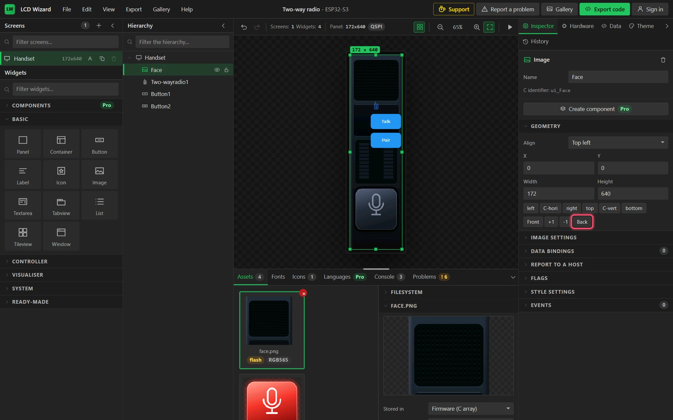Image resolution: width=673 pixels, height=420 pixels.
Task: Open the Export menu
Action: point(134,9)
